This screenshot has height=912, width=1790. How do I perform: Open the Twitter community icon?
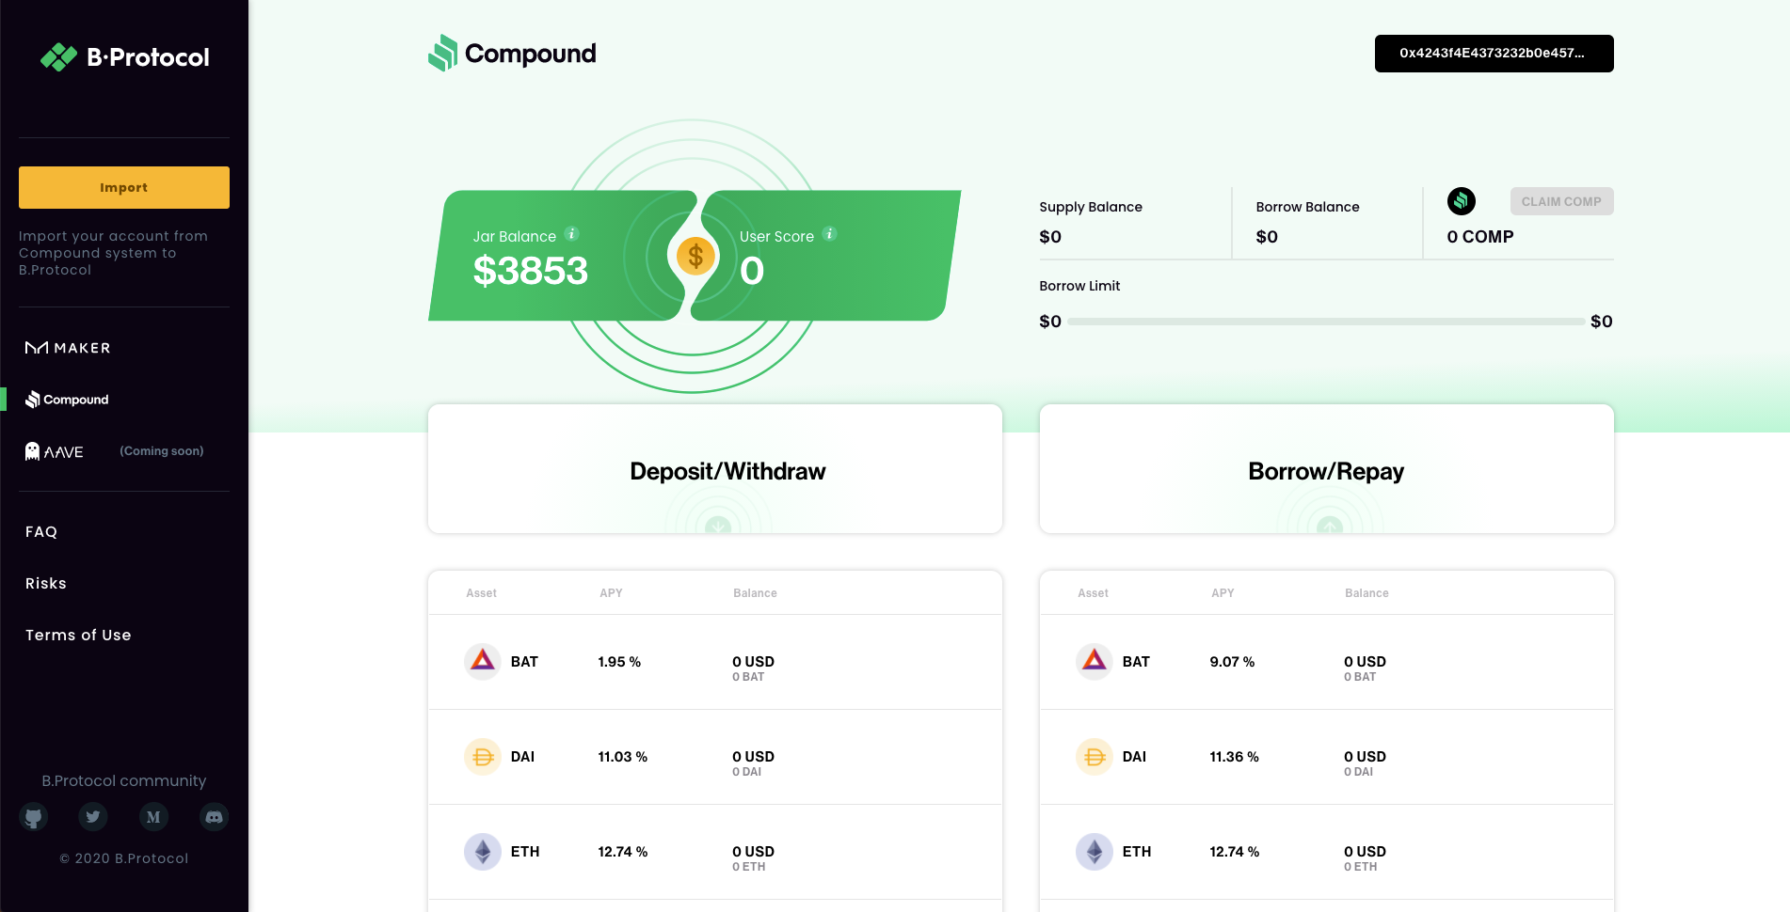point(93,817)
